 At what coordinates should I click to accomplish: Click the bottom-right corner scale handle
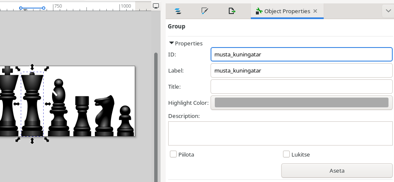tap(47, 140)
